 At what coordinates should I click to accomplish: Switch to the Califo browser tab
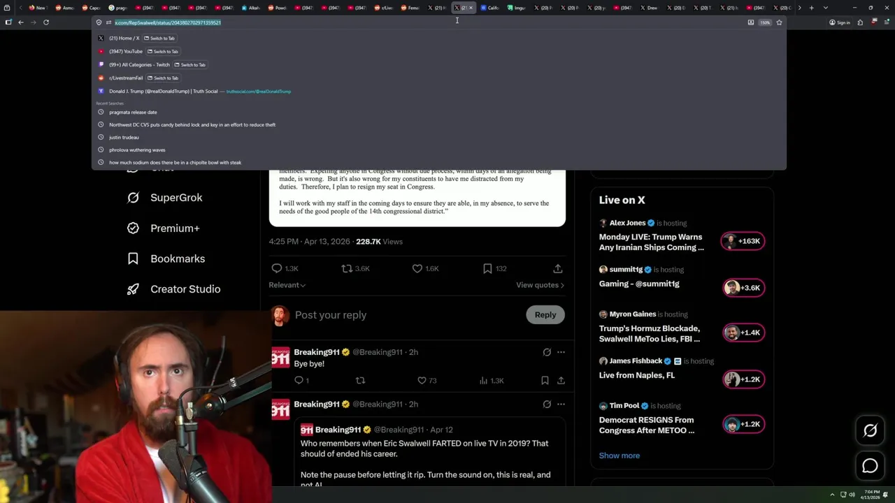coord(489,8)
